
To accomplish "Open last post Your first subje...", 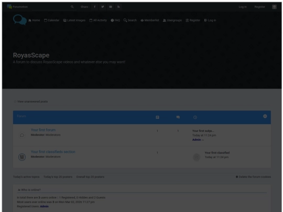I will point(203,131).
